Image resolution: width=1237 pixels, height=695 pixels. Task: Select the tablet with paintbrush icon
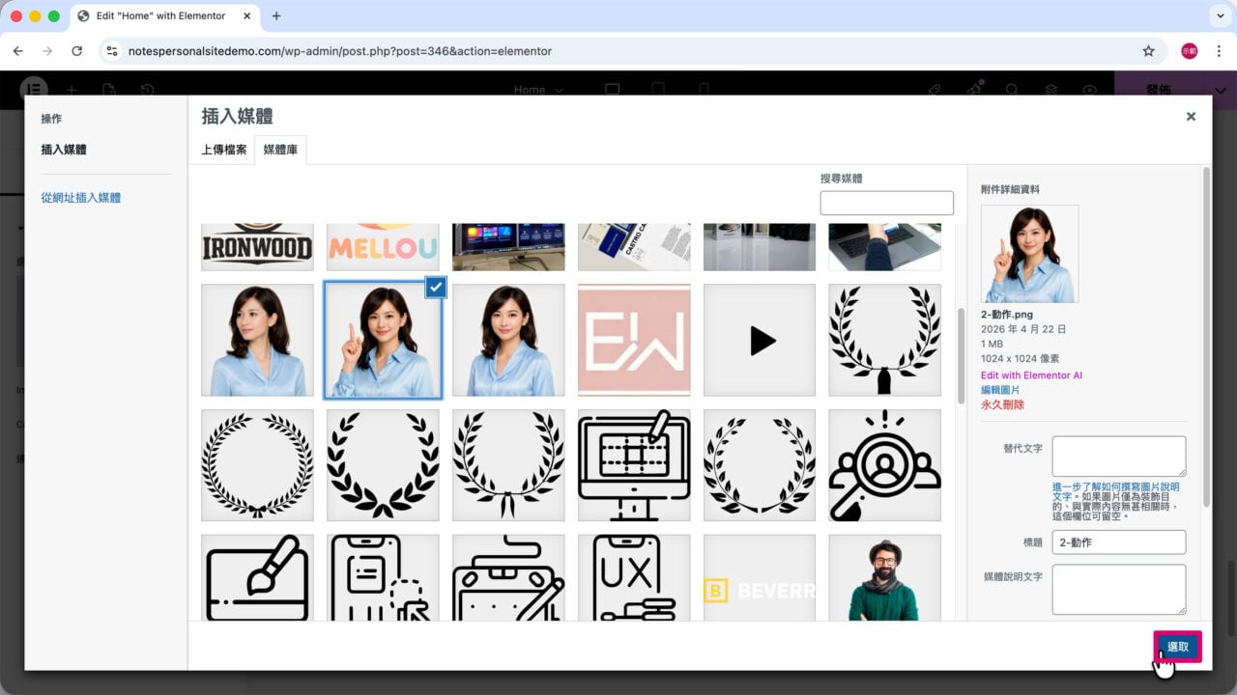[257, 577]
